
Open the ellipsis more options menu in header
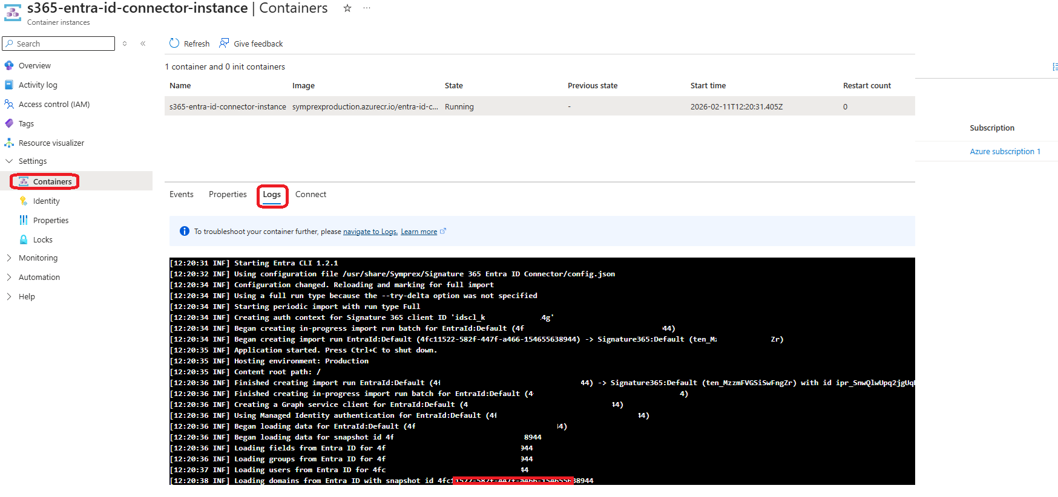pyautogui.click(x=367, y=8)
